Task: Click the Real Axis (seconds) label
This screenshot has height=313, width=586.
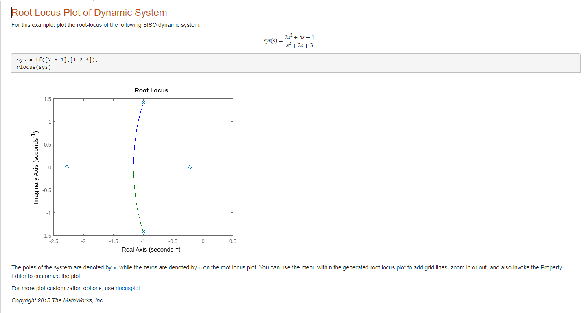Action: point(151,249)
